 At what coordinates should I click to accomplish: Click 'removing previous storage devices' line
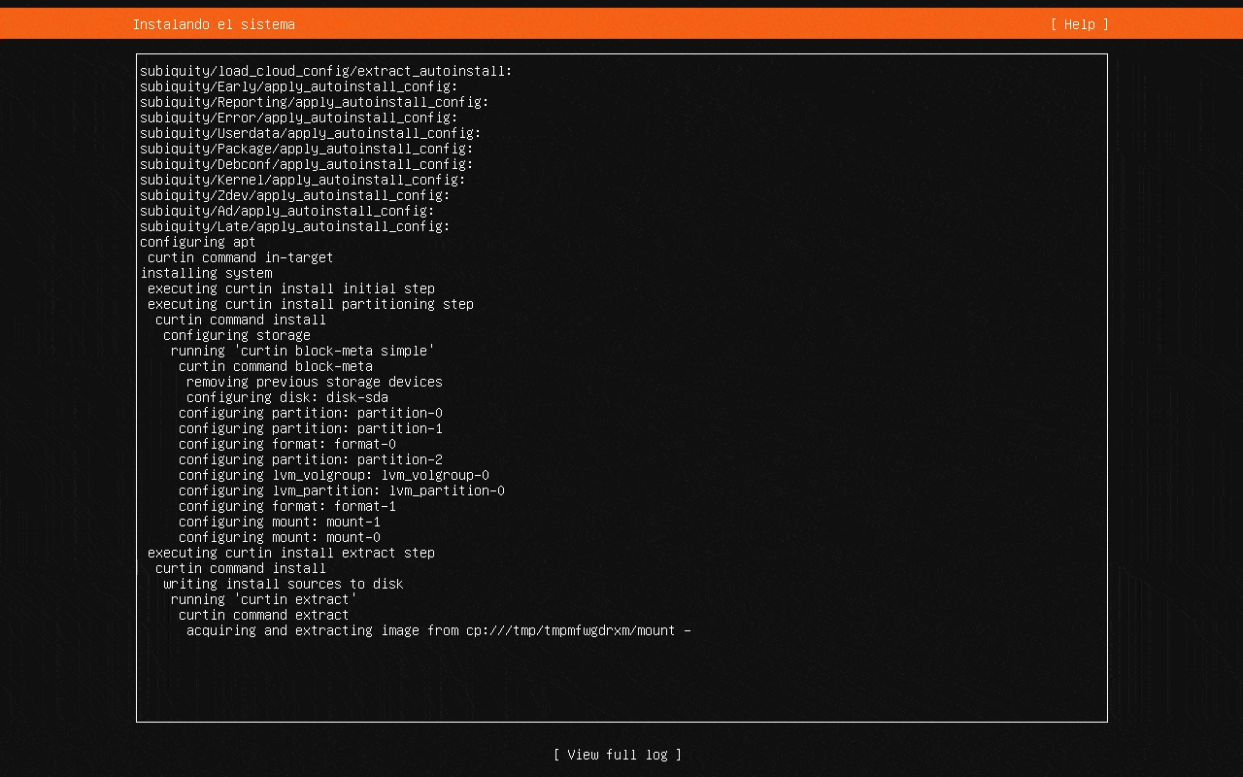tap(315, 382)
